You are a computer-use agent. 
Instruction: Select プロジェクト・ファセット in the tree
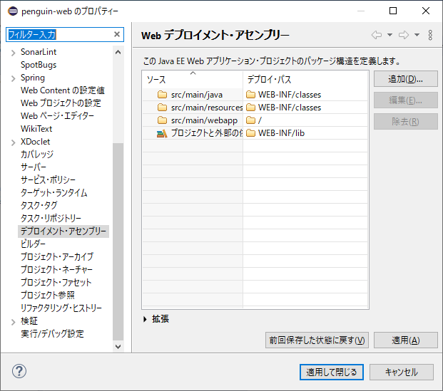(x=56, y=282)
